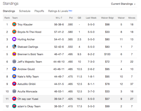Image resolution: width=141 pixels, height=111 pixels.
Task: Click the Oh say can Yusei team name
Action: pos(28,99)
